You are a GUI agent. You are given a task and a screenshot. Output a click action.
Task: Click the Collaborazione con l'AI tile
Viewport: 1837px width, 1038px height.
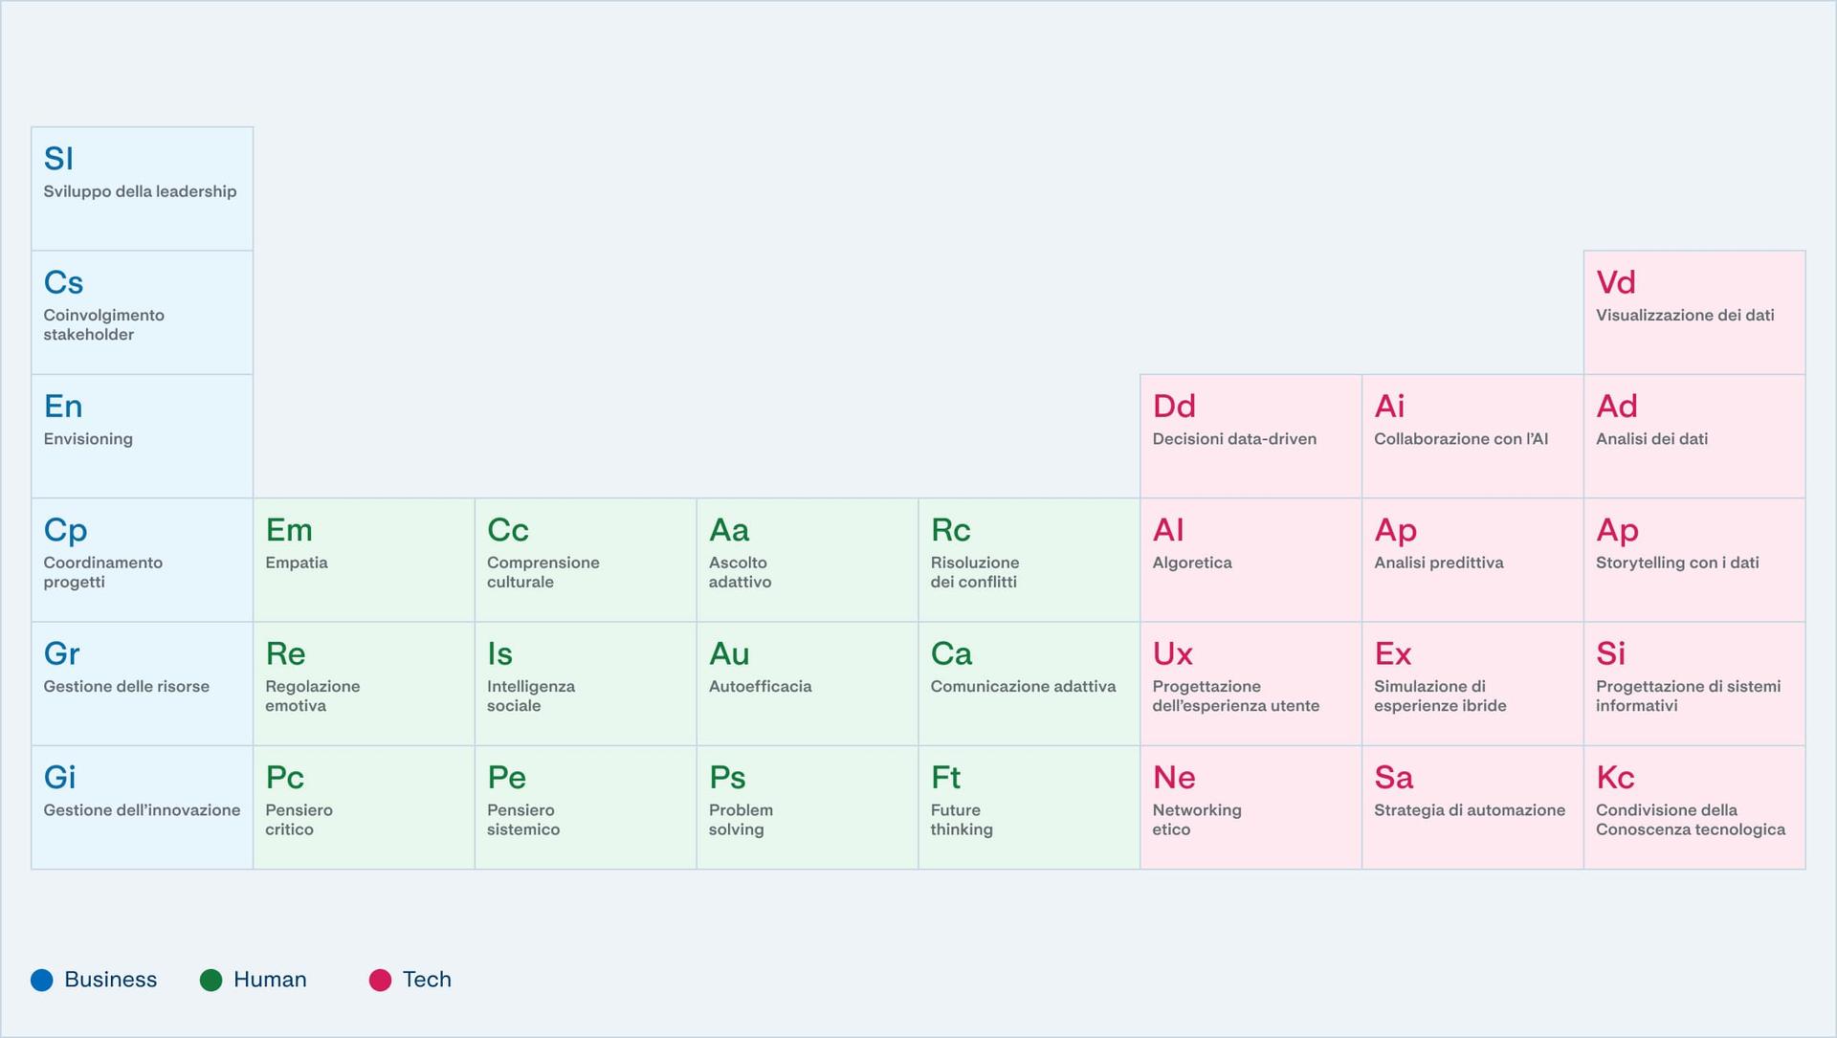(x=1472, y=435)
